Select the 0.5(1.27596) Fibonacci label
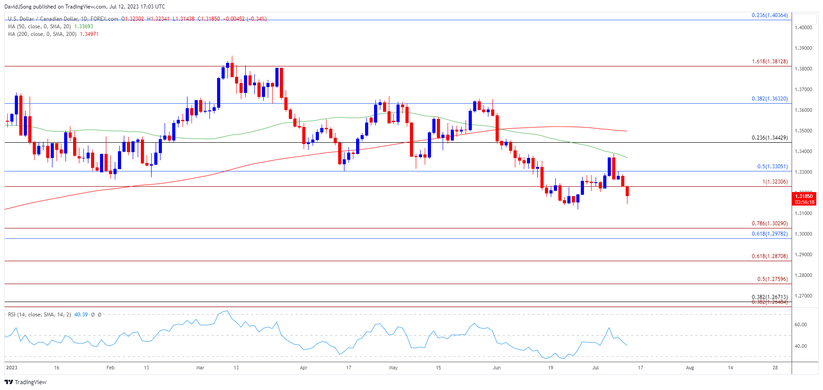823x390 pixels. [772, 279]
